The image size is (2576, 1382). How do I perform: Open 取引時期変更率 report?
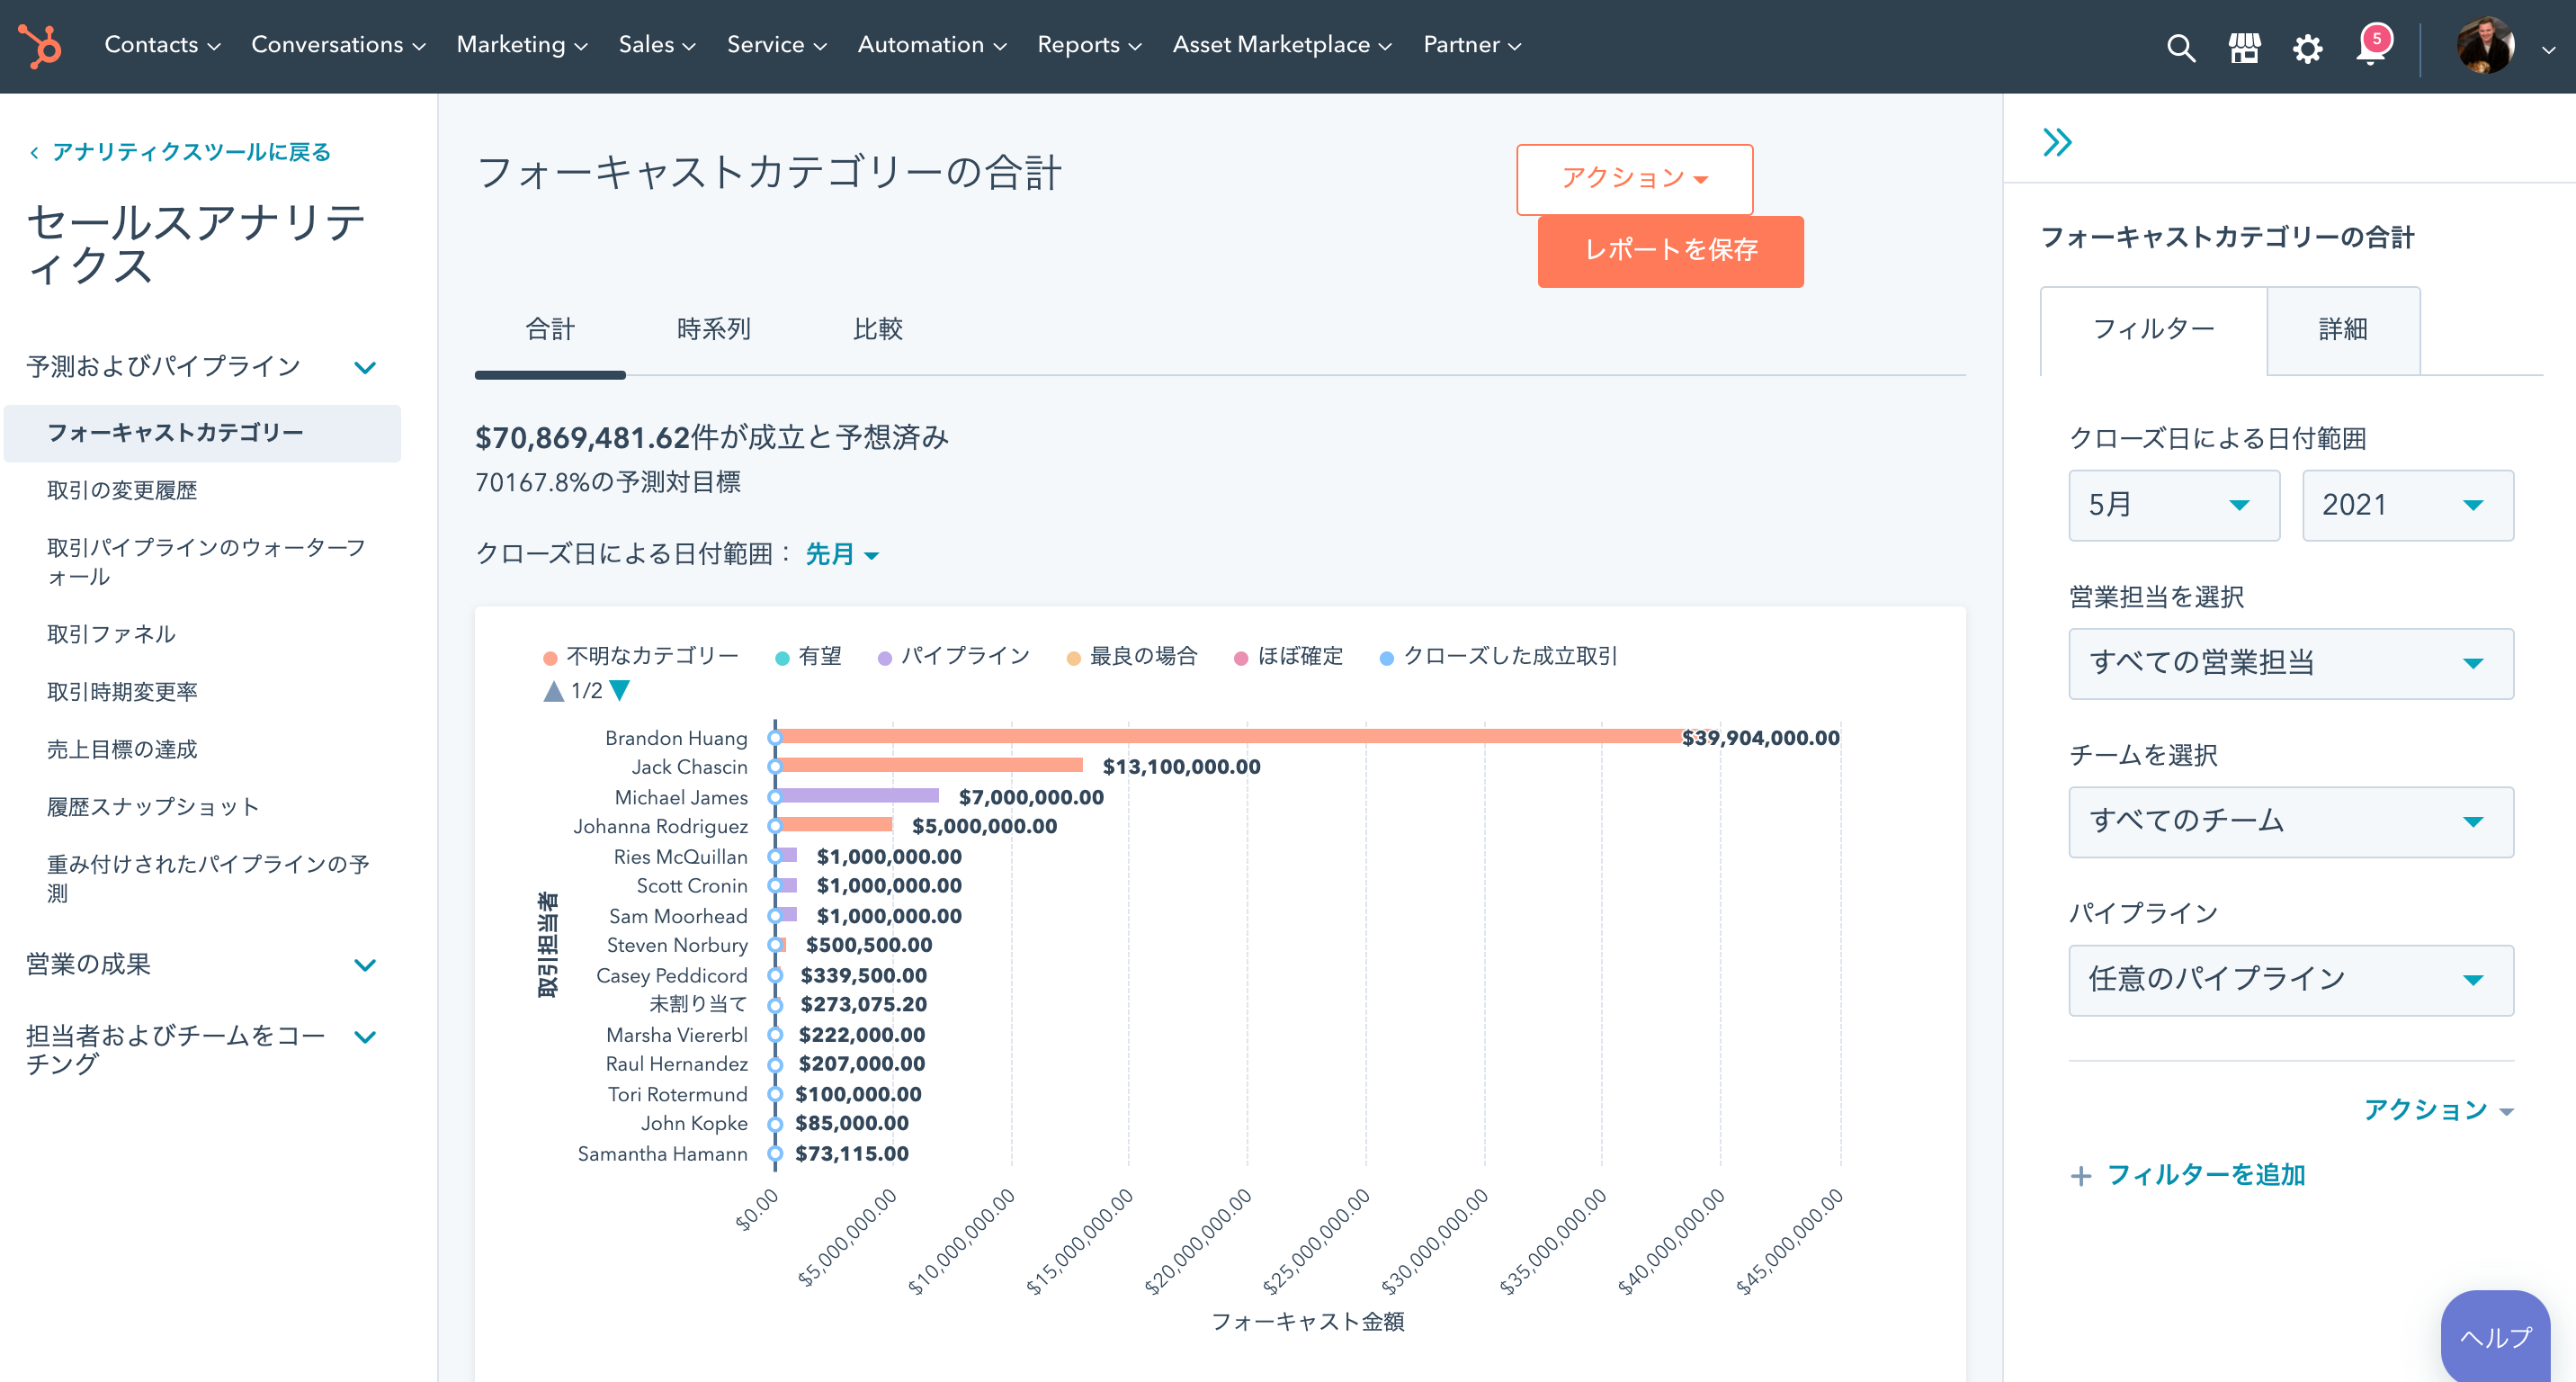point(122,691)
